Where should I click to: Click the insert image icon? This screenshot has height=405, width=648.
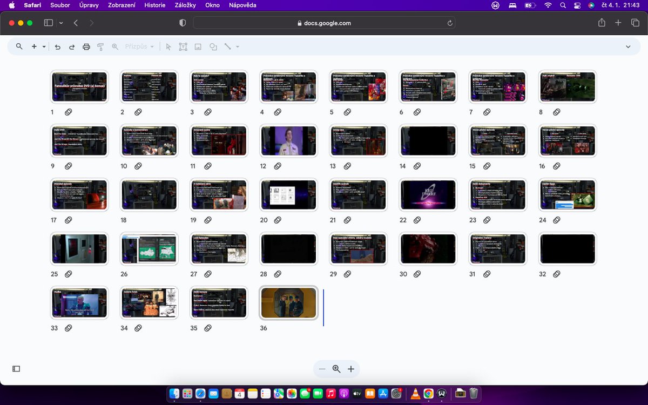198,47
